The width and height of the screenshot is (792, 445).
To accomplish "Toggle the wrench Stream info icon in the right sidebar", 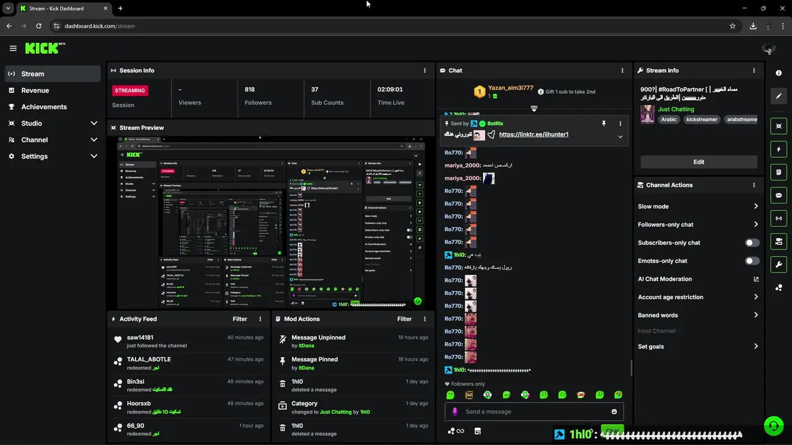I will tap(778, 265).
